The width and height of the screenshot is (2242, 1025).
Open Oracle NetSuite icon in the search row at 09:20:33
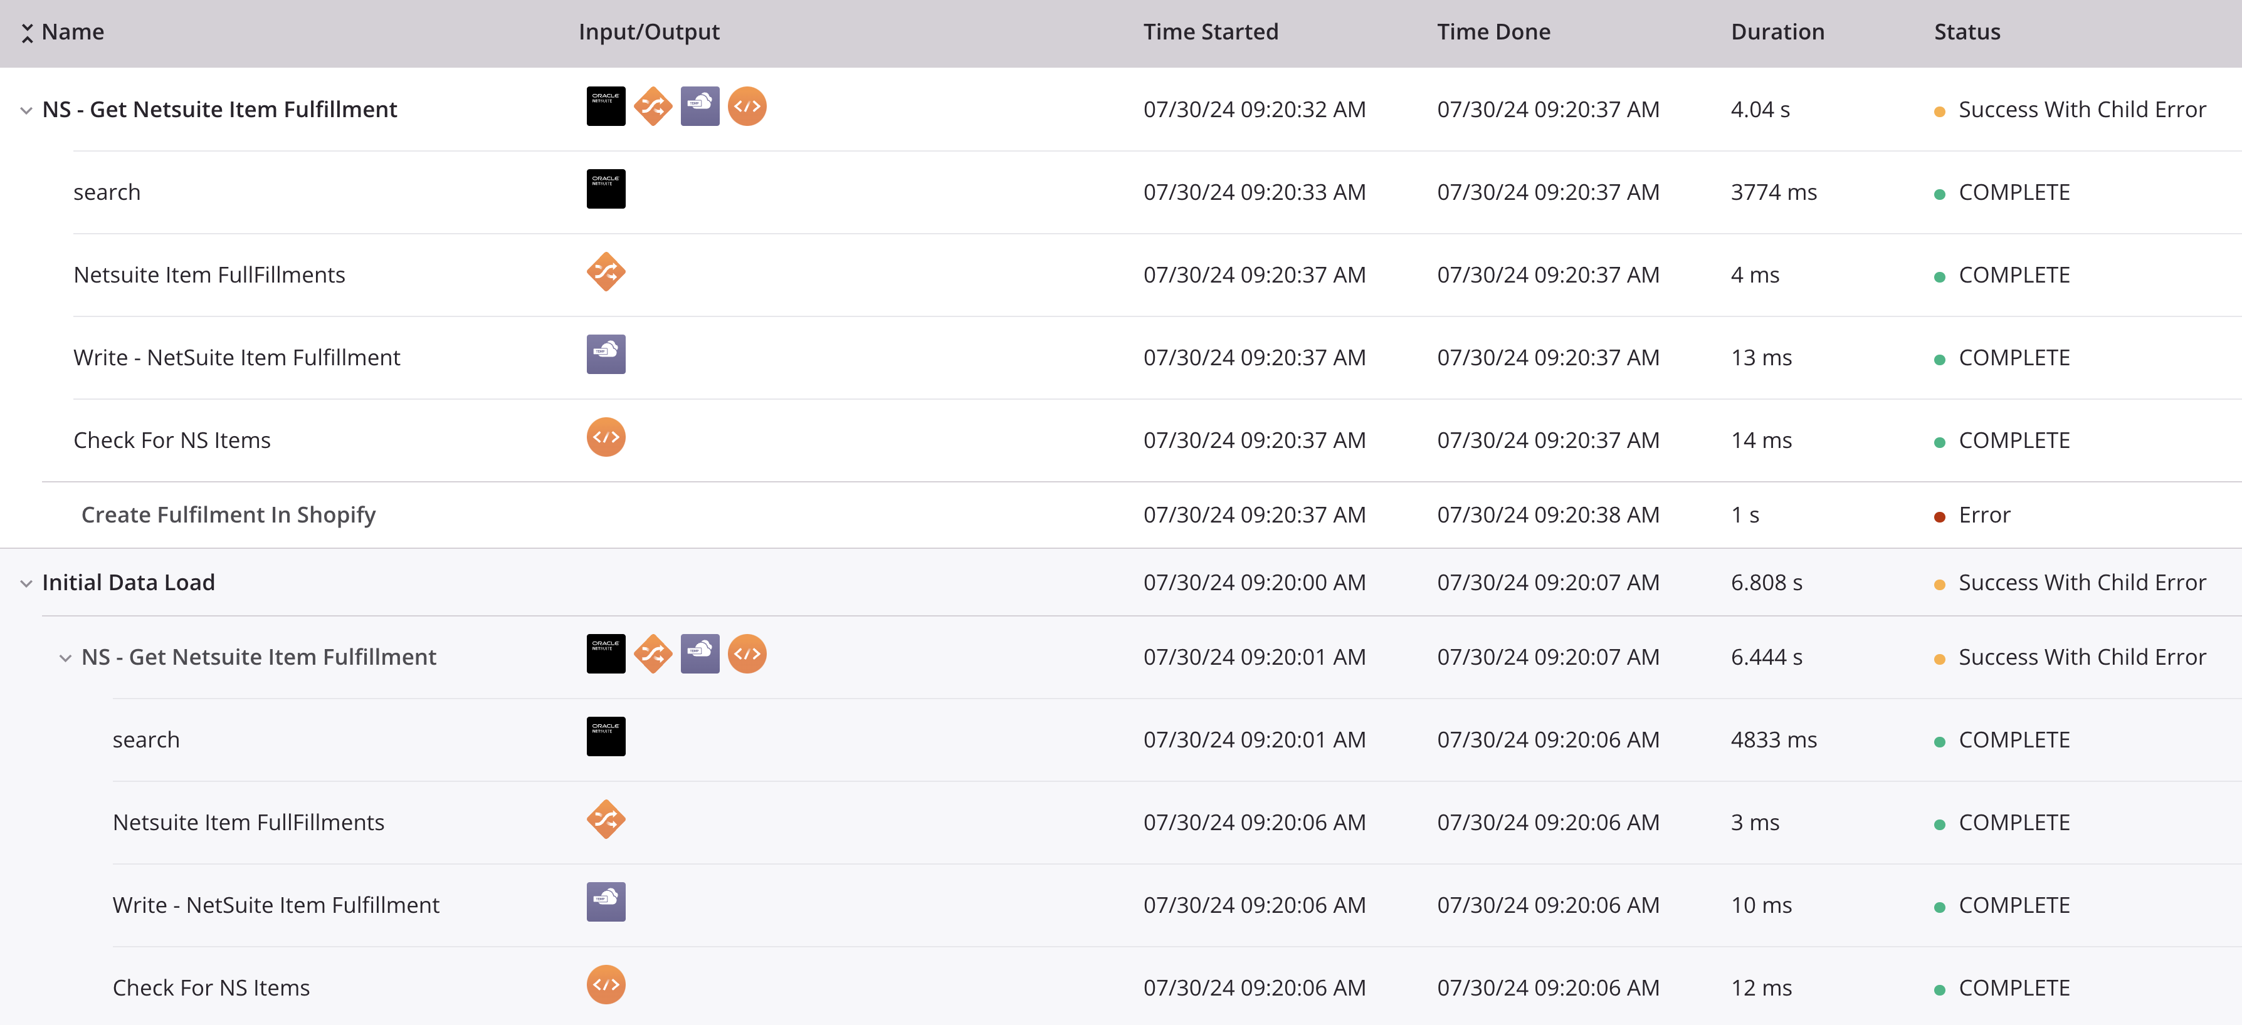[x=606, y=189]
